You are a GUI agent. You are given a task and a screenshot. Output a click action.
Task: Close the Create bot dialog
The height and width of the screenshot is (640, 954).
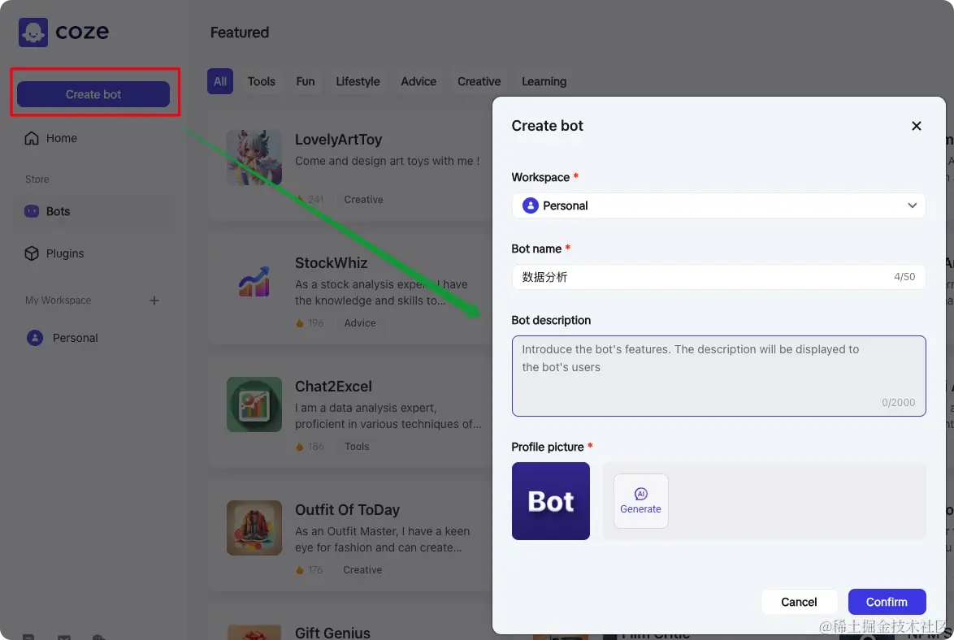click(917, 126)
